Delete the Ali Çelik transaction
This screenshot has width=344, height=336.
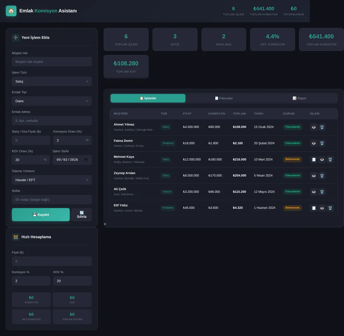click(322, 192)
